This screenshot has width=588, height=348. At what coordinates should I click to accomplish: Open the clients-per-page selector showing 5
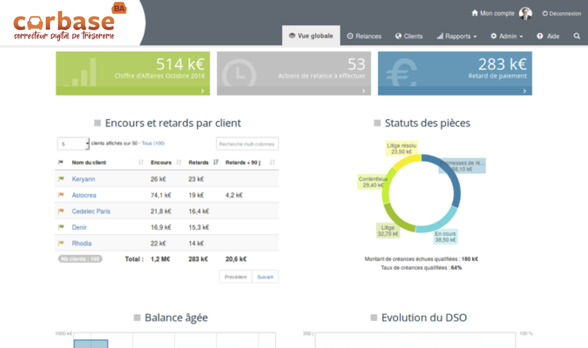(x=73, y=144)
